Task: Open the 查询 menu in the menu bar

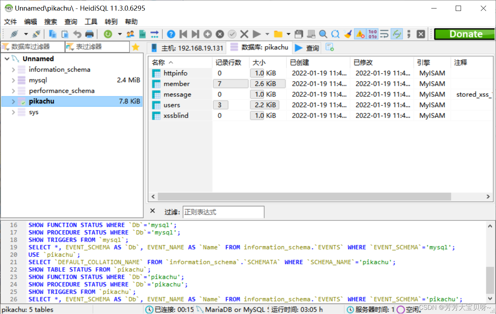Action: pos(71,22)
